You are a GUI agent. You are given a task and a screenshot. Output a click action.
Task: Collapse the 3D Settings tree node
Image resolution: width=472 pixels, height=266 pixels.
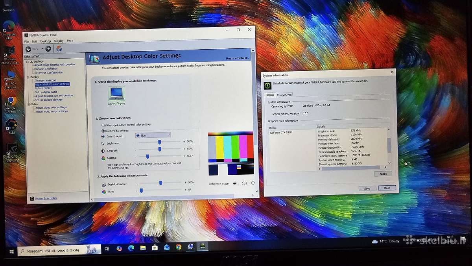[28, 61]
